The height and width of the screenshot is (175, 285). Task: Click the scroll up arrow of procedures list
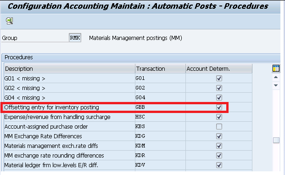(276, 77)
